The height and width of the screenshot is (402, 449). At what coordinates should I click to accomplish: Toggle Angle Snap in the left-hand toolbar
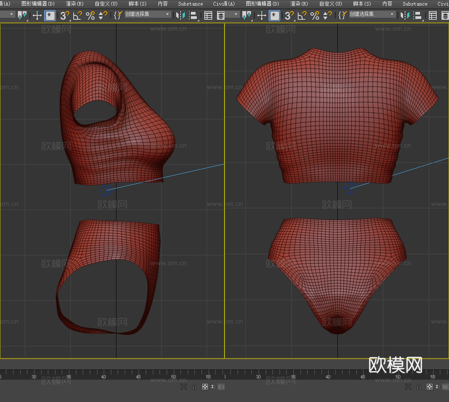77,15
